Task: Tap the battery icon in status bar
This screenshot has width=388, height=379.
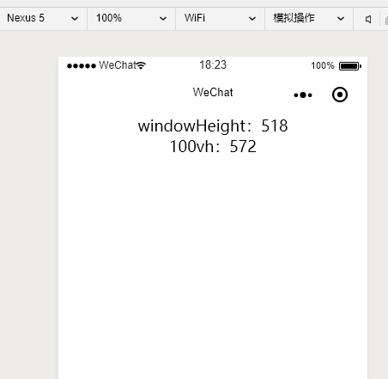Action: pyautogui.click(x=350, y=66)
